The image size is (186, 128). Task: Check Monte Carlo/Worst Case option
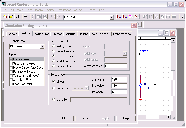click(11, 68)
